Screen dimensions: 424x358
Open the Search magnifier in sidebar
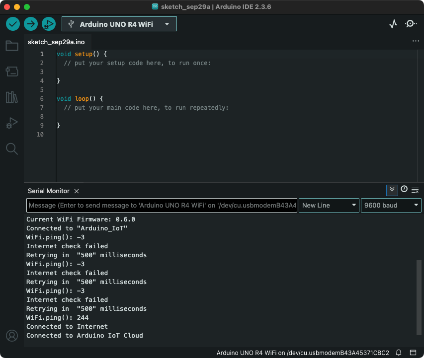(12, 148)
